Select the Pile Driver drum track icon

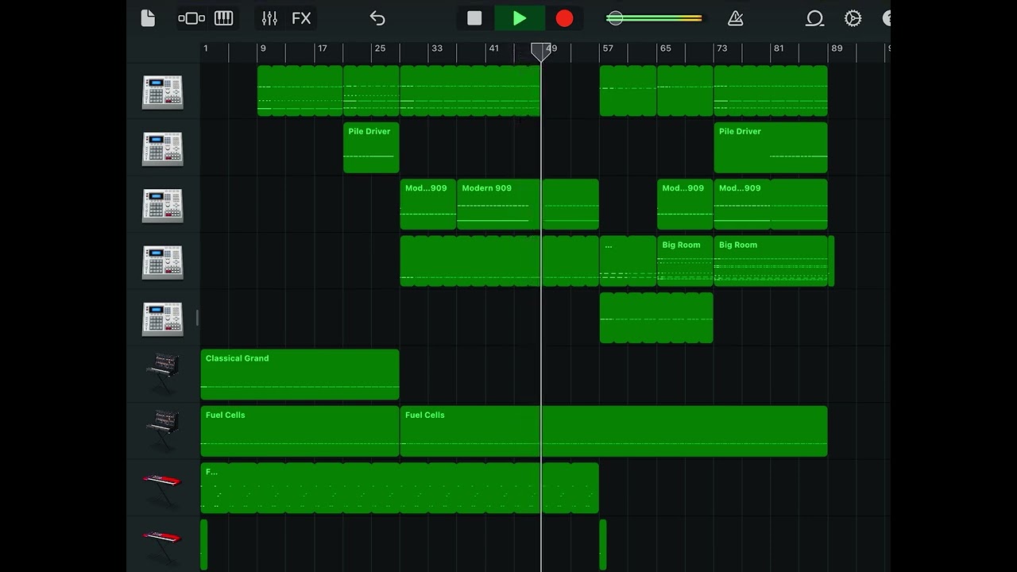coord(162,149)
